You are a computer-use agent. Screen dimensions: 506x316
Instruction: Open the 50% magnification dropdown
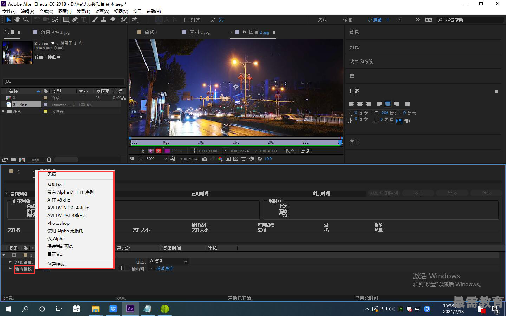(x=156, y=159)
